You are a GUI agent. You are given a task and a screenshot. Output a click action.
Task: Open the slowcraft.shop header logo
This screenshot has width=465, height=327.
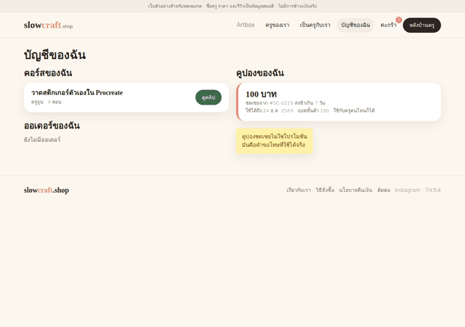click(x=49, y=25)
